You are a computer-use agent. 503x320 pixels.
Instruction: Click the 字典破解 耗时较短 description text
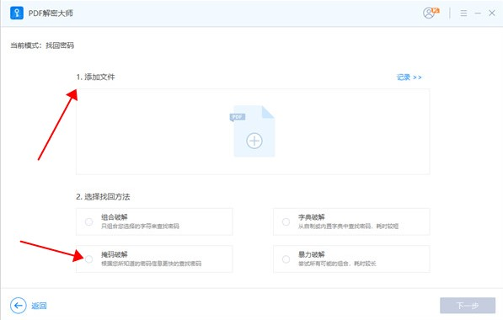pos(348,227)
